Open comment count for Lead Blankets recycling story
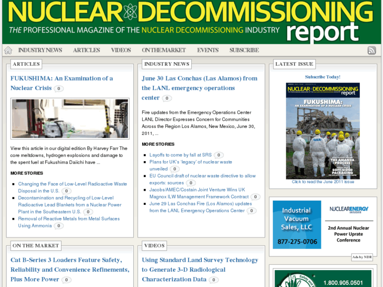Image resolution: width=383 pixels, height=287 pixels. tap(88, 212)
